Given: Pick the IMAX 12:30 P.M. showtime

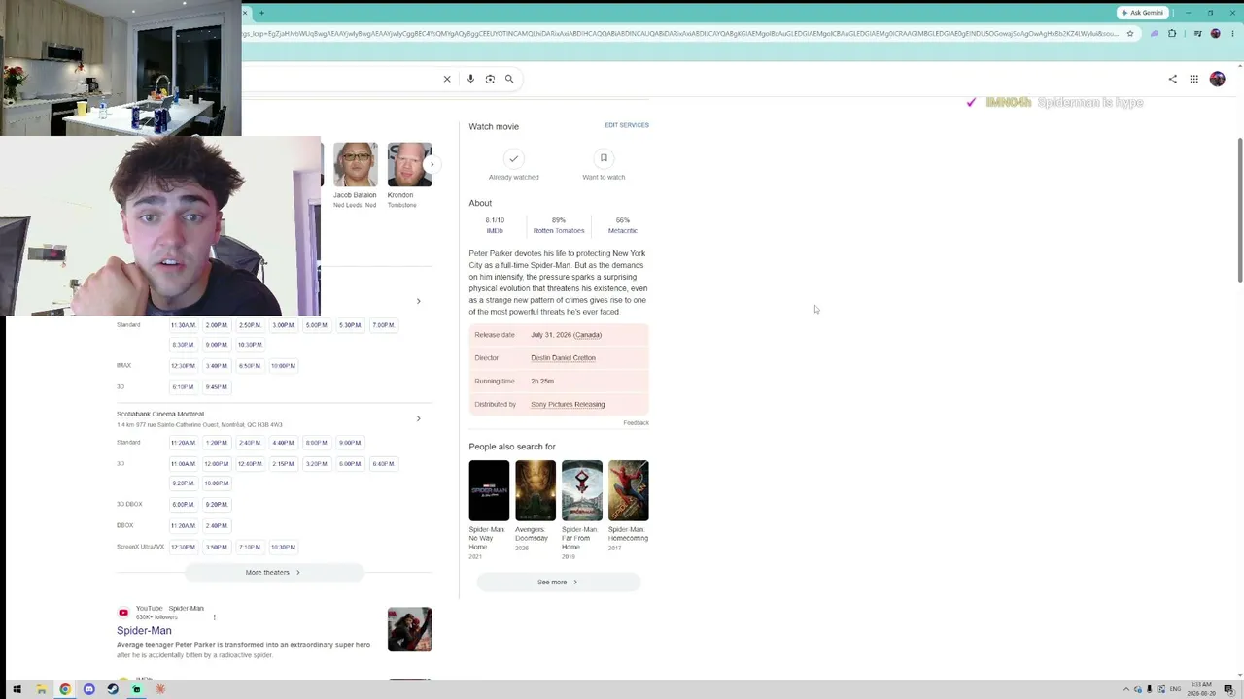Looking at the screenshot, I should [183, 366].
